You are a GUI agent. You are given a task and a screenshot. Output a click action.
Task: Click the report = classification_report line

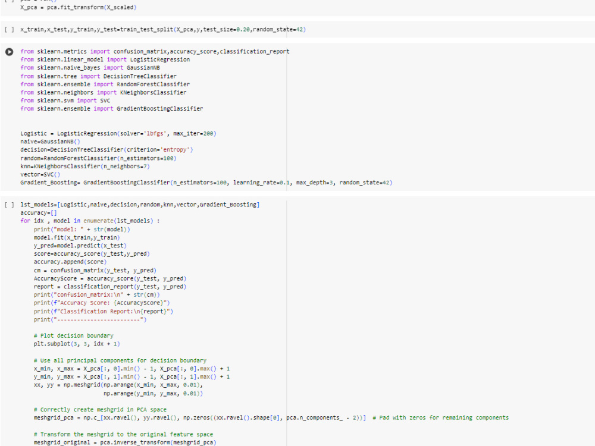point(110,287)
